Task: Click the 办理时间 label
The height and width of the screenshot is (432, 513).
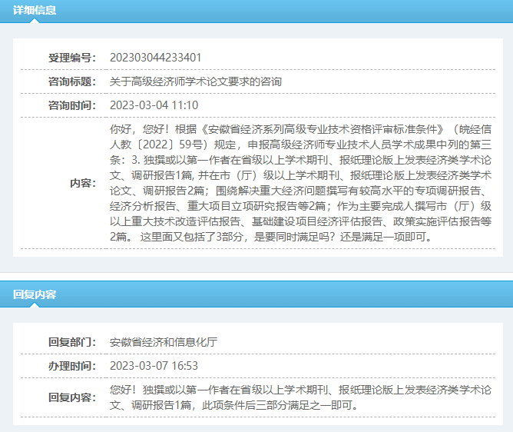Action: pos(72,366)
